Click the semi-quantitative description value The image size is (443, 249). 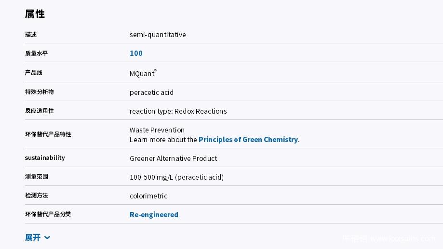158,35
